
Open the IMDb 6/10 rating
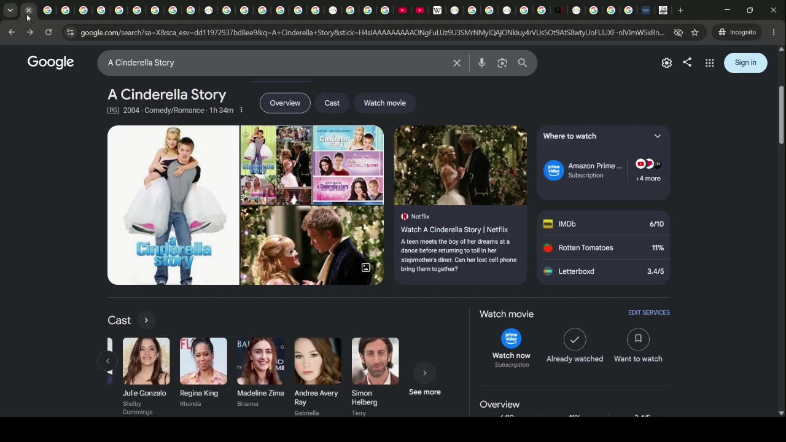coord(604,224)
